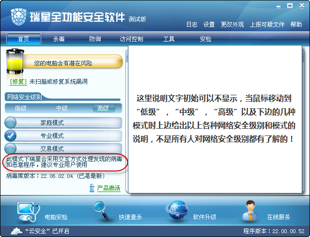Go to the 安检 tab
The width and height of the screenshot is (310, 237).
tap(205, 39)
